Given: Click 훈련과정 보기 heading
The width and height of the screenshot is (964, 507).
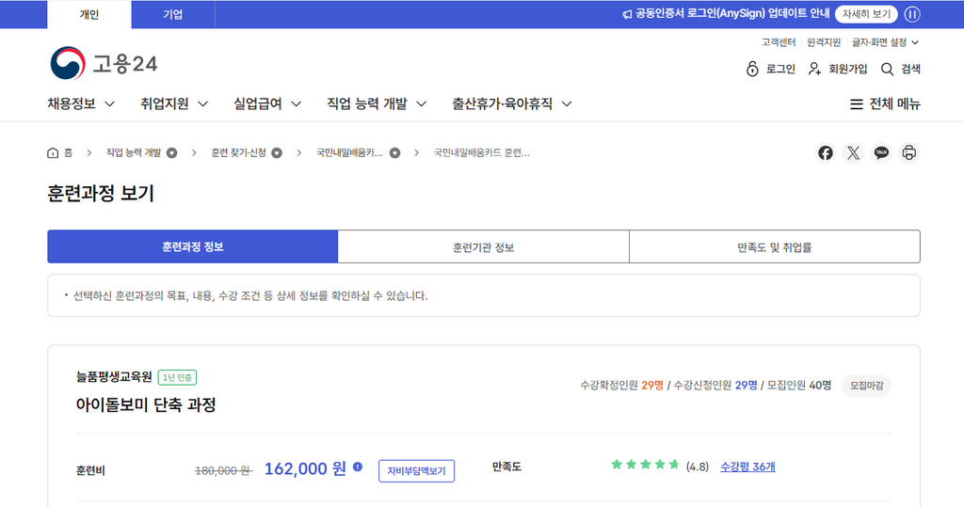Looking at the screenshot, I should 101,193.
